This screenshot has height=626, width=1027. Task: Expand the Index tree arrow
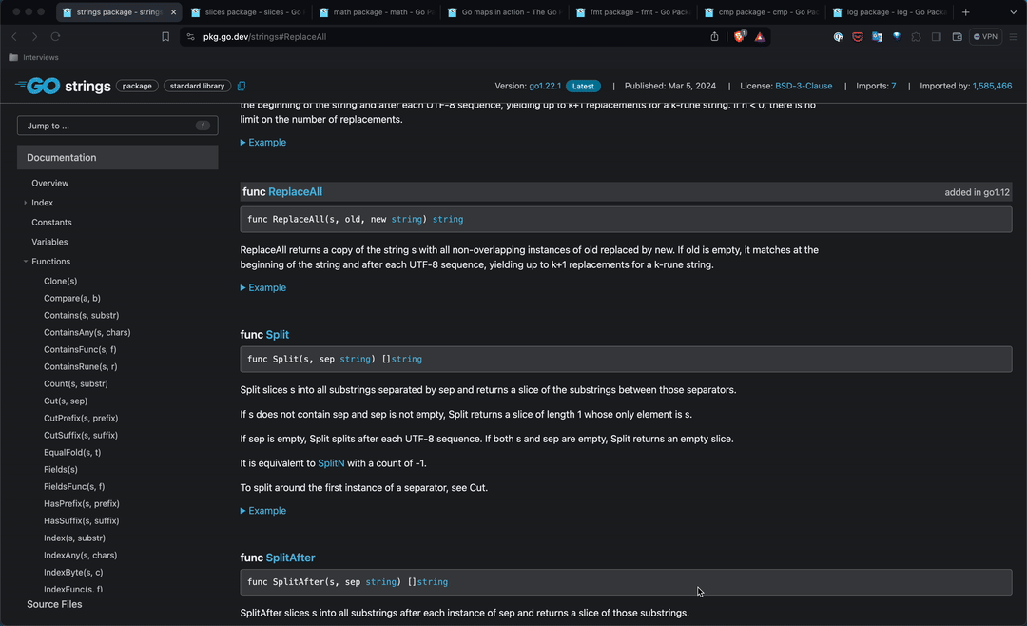click(26, 203)
